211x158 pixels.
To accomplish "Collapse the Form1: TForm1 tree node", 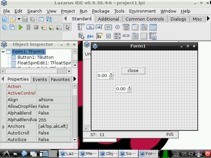I will click(x=3, y=52).
